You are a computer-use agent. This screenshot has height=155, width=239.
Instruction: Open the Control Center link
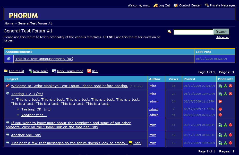[190, 5]
